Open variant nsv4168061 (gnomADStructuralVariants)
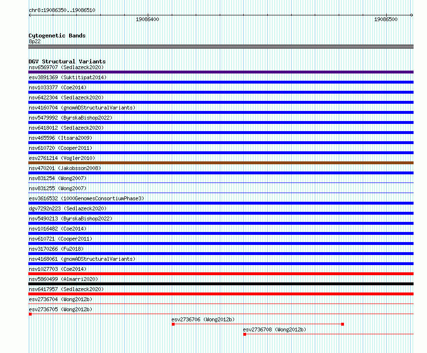427x353 pixels. 82,259
